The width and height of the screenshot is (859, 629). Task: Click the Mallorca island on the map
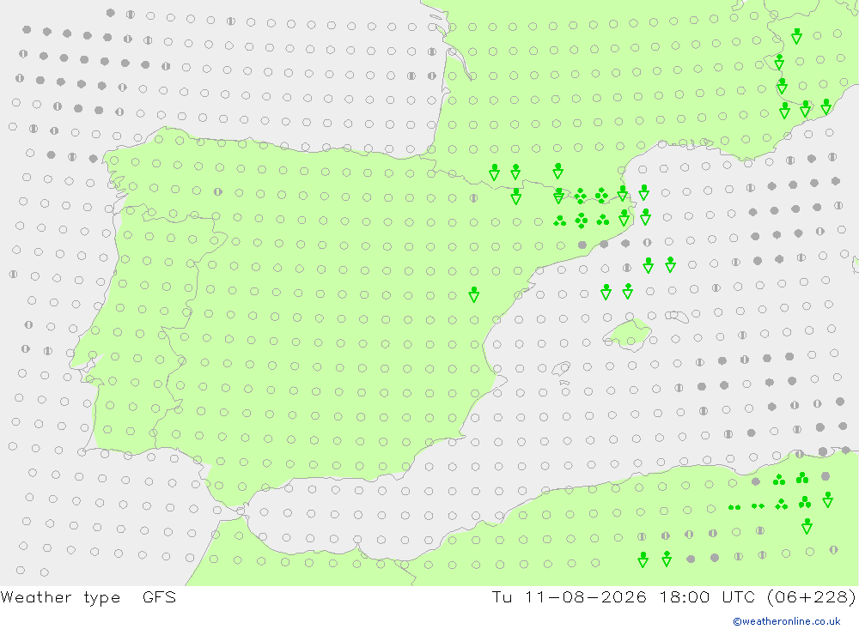(x=627, y=334)
